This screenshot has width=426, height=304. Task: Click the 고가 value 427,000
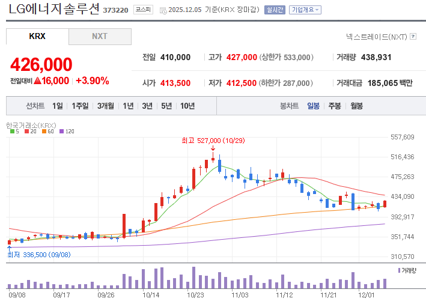242,57
